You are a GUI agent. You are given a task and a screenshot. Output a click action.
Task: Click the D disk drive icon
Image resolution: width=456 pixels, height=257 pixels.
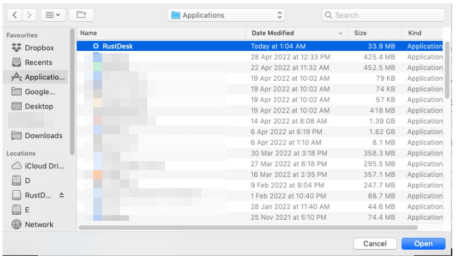pos(16,181)
